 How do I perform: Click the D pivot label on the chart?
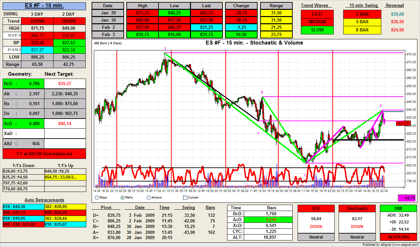pyautogui.click(x=381, y=106)
